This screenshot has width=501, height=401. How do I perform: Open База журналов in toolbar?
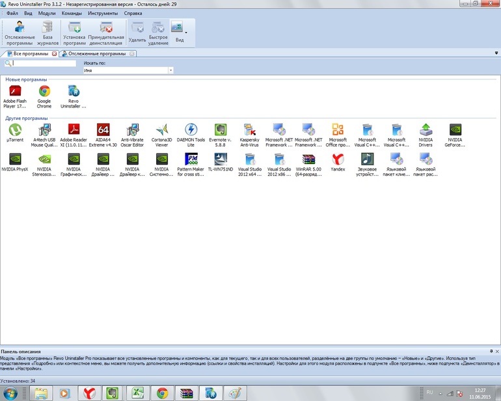pos(47,33)
